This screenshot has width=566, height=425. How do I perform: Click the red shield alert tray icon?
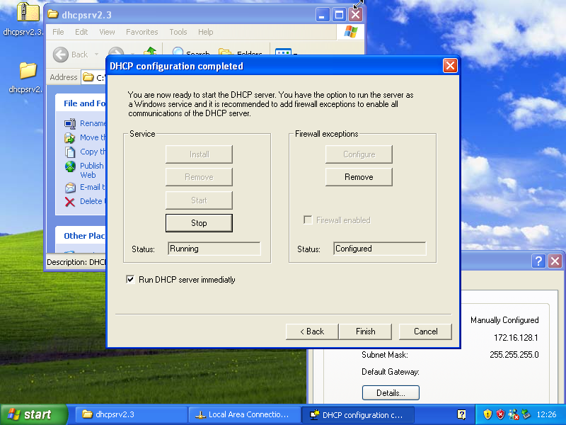point(501,414)
